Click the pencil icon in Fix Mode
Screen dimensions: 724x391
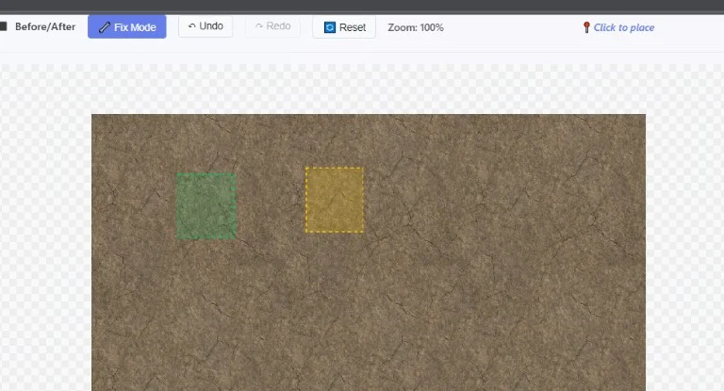pyautogui.click(x=105, y=27)
